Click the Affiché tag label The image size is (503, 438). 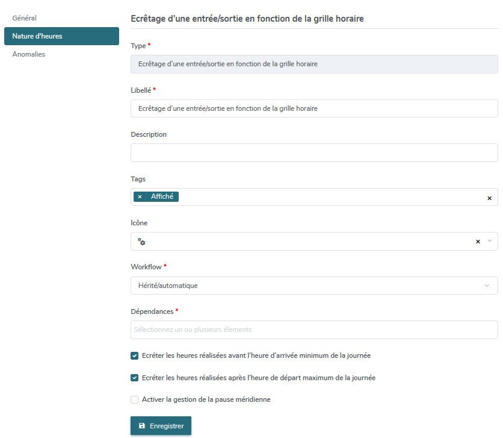(162, 196)
